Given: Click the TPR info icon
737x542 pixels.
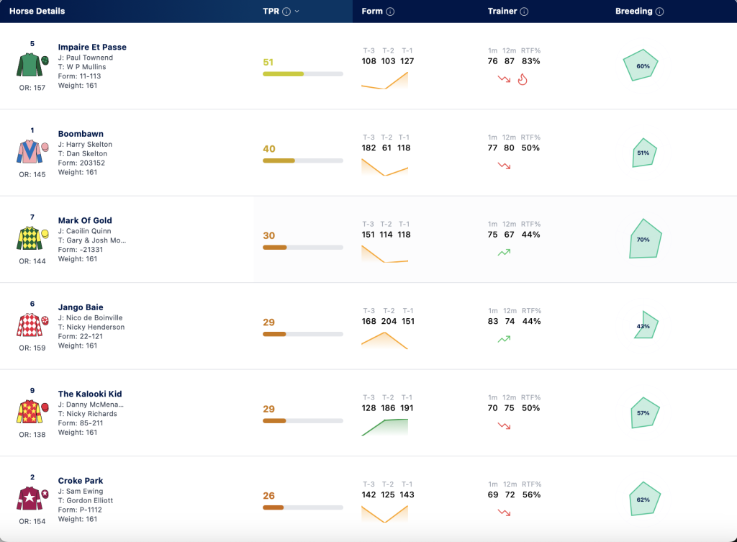Looking at the screenshot, I should pyautogui.click(x=286, y=12).
